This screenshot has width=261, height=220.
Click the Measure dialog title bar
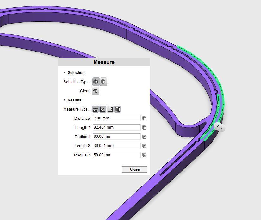tap(104, 62)
